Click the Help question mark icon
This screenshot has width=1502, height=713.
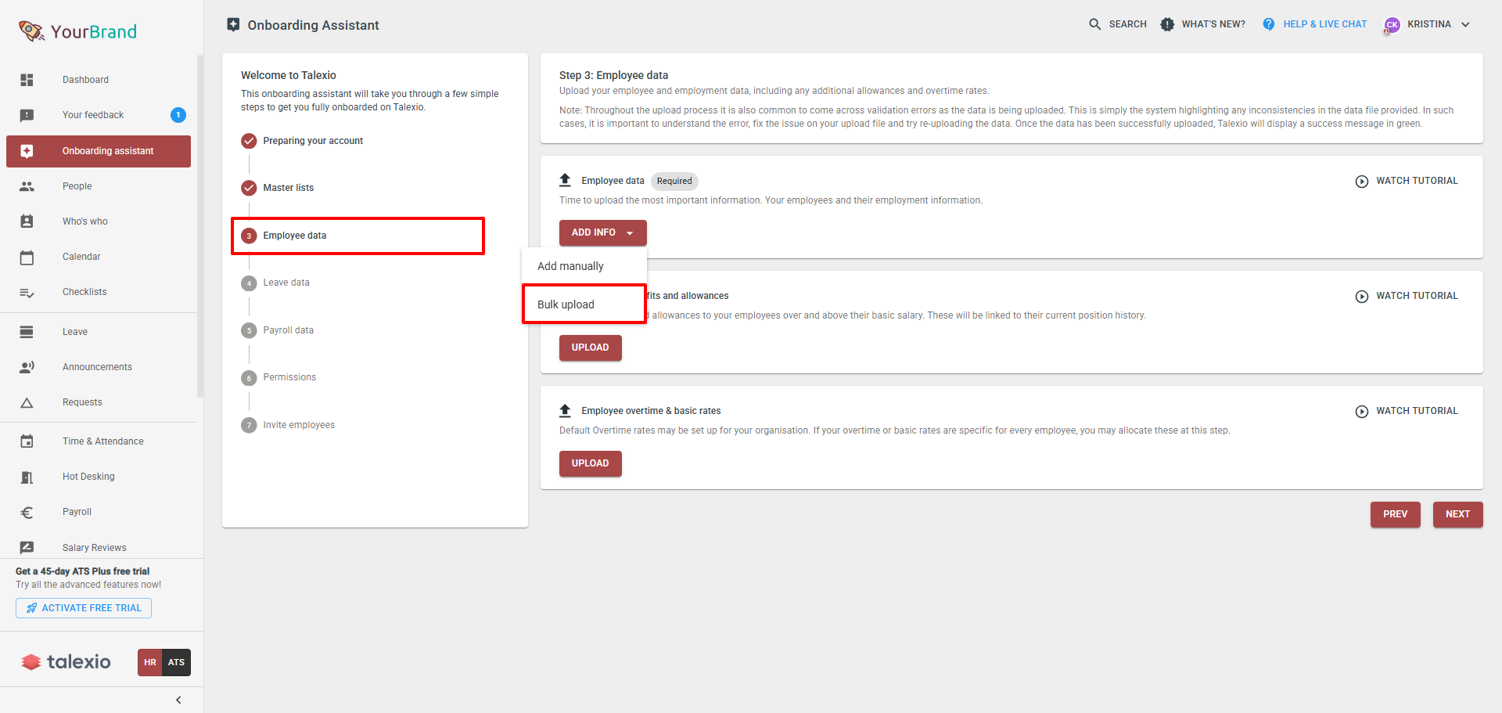point(1269,24)
